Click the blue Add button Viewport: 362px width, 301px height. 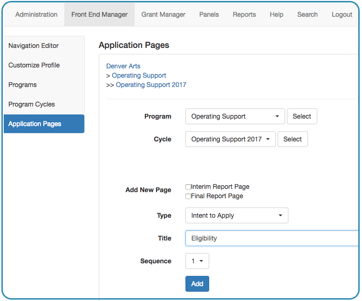click(197, 284)
